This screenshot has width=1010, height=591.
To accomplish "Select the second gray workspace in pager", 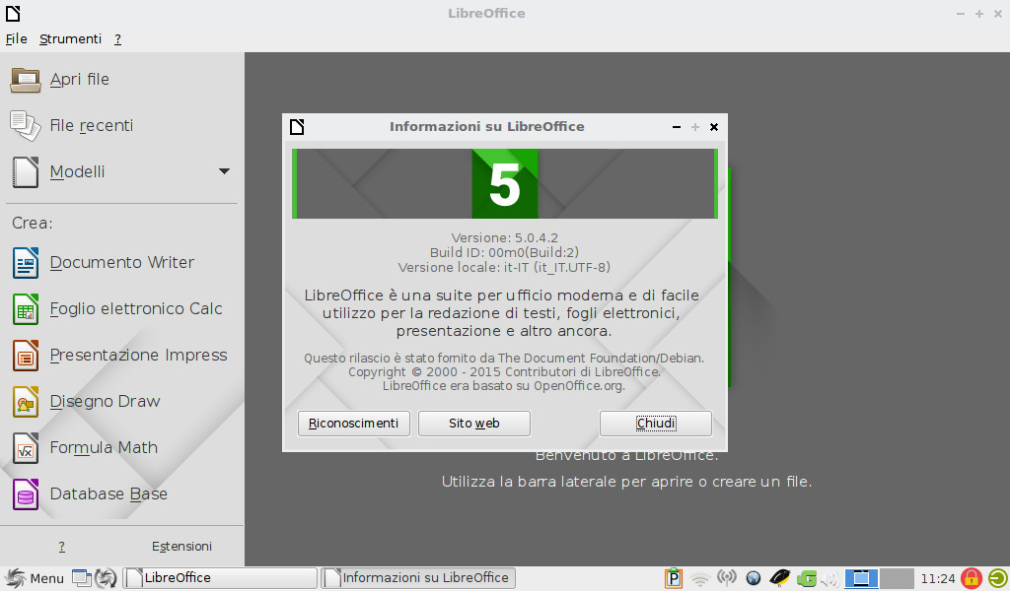I will [x=897, y=578].
